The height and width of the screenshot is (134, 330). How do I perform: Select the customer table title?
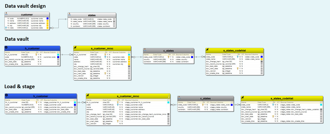coord(27,15)
